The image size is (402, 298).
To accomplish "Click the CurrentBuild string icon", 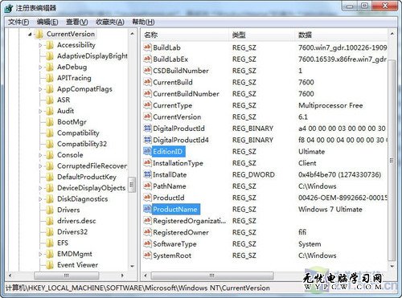I will 147,82.
